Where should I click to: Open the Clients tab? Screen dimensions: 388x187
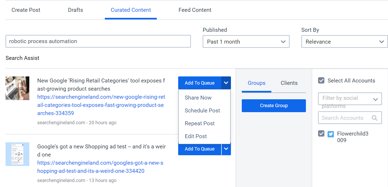click(x=289, y=83)
